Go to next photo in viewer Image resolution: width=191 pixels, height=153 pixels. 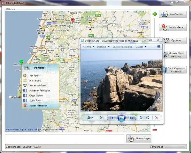[131, 118]
